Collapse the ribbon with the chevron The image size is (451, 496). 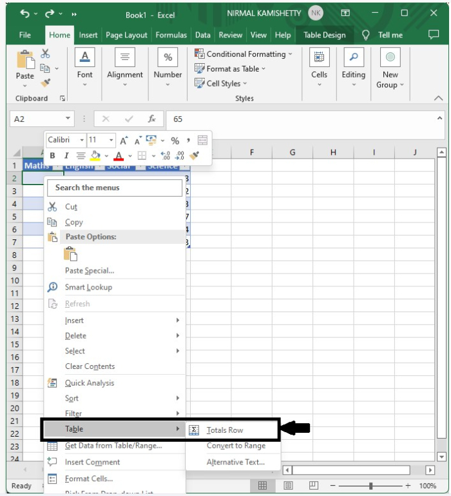pyautogui.click(x=438, y=98)
